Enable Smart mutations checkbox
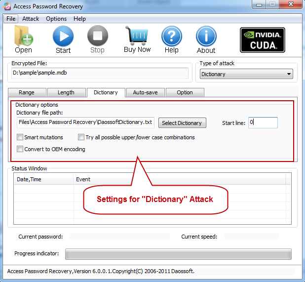 coord(20,137)
